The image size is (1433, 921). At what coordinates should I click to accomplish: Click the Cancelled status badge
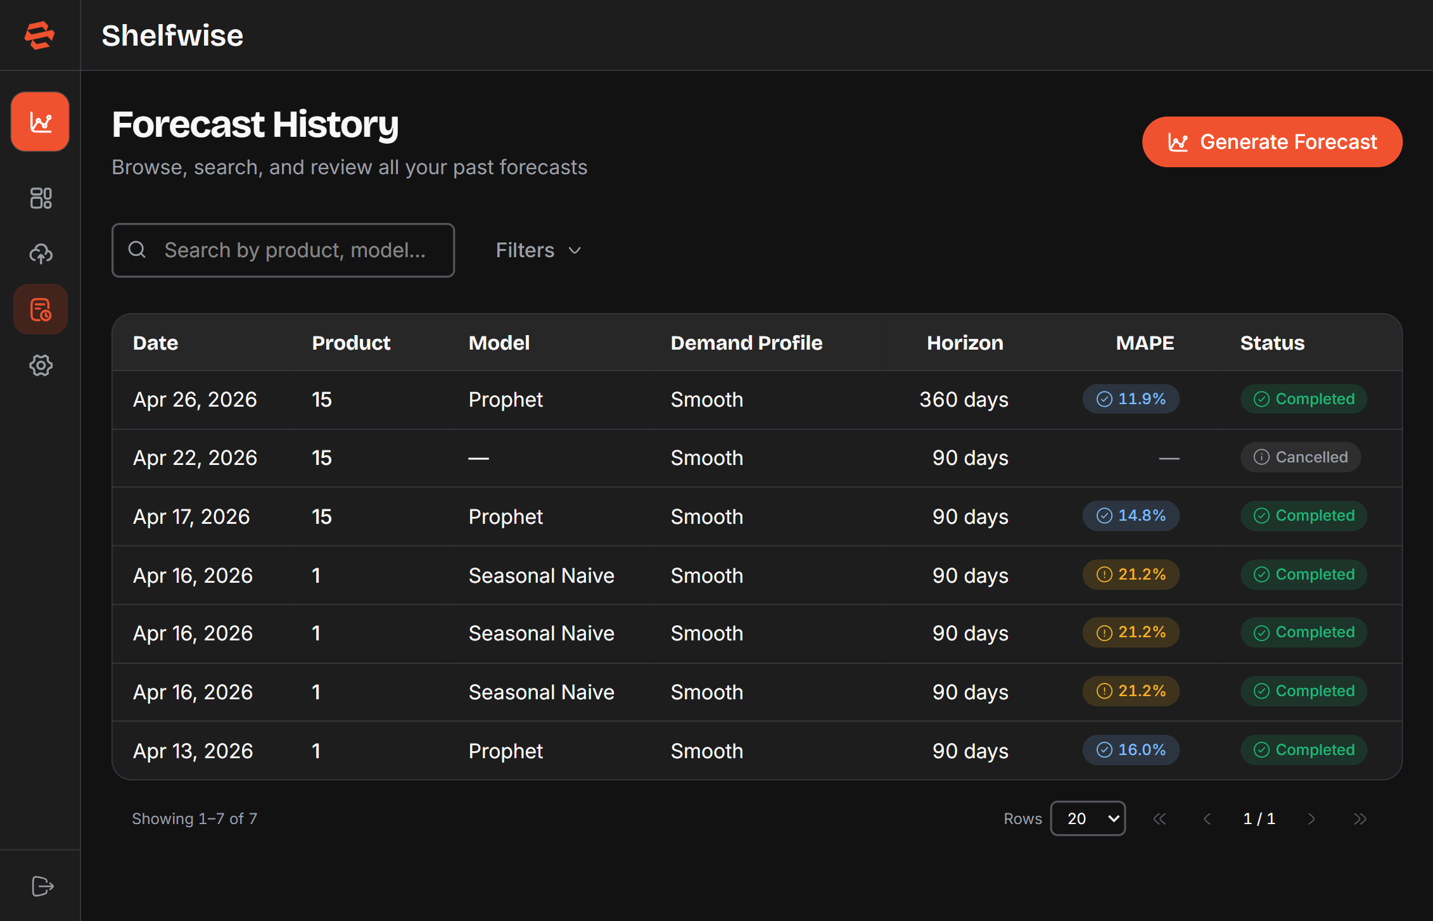click(1301, 457)
